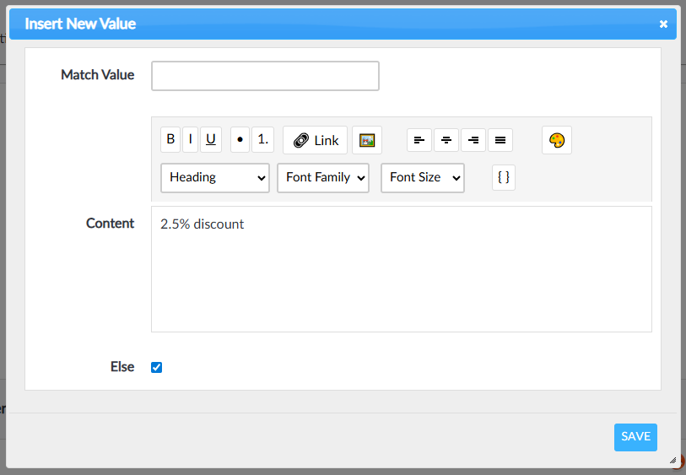Uncheck the Else checkbox

pos(156,367)
